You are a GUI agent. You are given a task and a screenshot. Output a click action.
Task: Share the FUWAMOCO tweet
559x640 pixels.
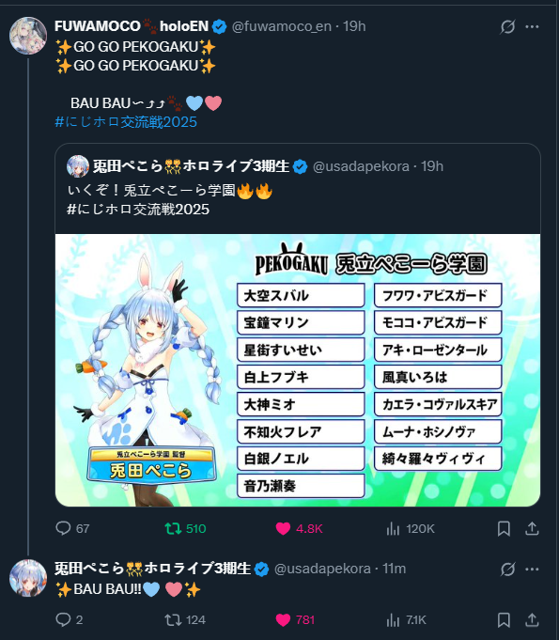point(532,528)
